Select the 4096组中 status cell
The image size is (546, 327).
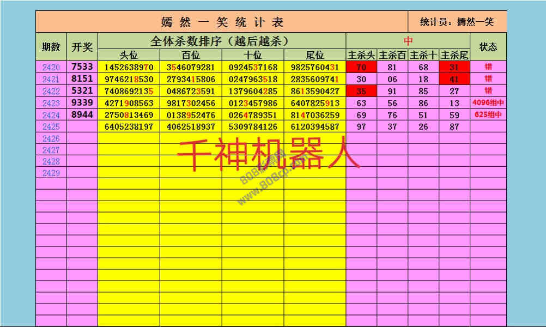488,103
